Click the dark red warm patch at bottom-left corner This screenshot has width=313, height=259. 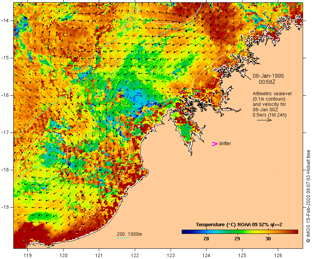(x=30, y=235)
